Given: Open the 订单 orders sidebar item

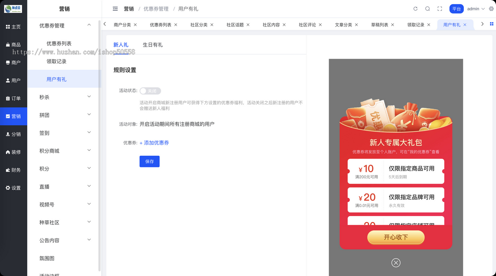Looking at the screenshot, I should [x=13, y=98].
